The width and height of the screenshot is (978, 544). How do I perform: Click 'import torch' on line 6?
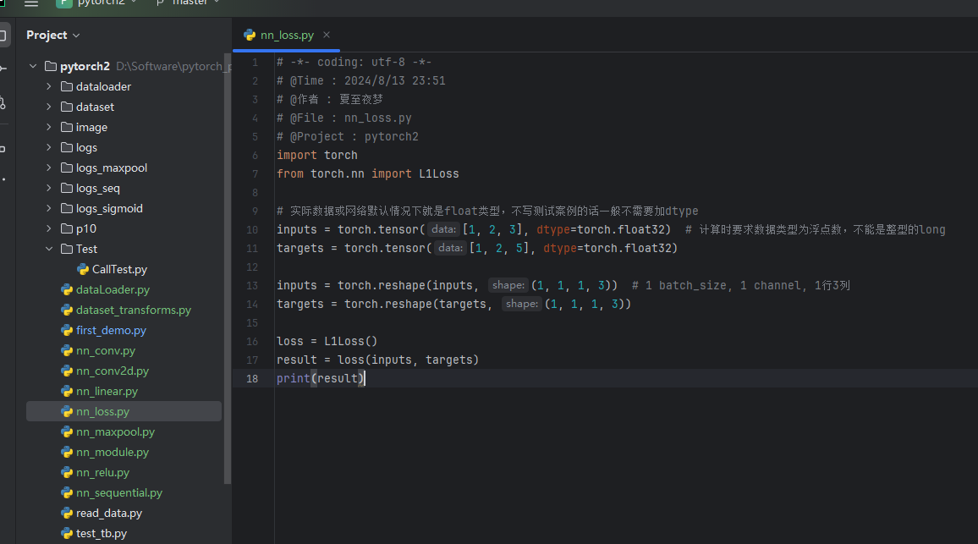tap(317, 155)
